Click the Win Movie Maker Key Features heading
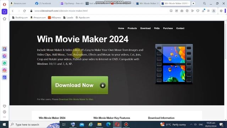Image resolution: width=227 pixels, height=128 pixels. click(x=112, y=118)
